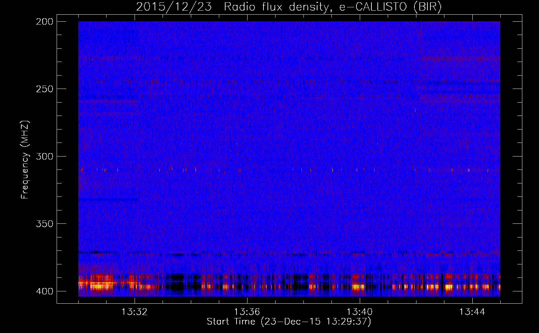This screenshot has width=539, height=333.
Task: Click the 'Frequency (MHZ)' axis label
Action: point(25,160)
